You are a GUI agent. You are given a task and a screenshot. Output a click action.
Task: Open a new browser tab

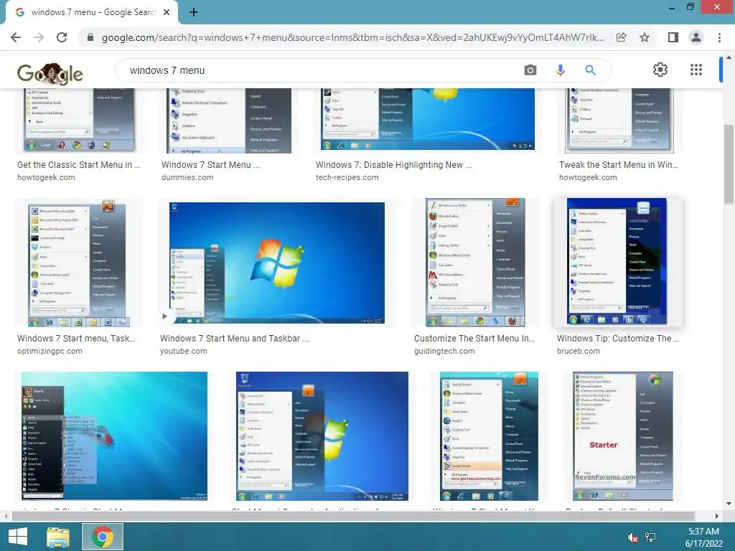point(194,12)
